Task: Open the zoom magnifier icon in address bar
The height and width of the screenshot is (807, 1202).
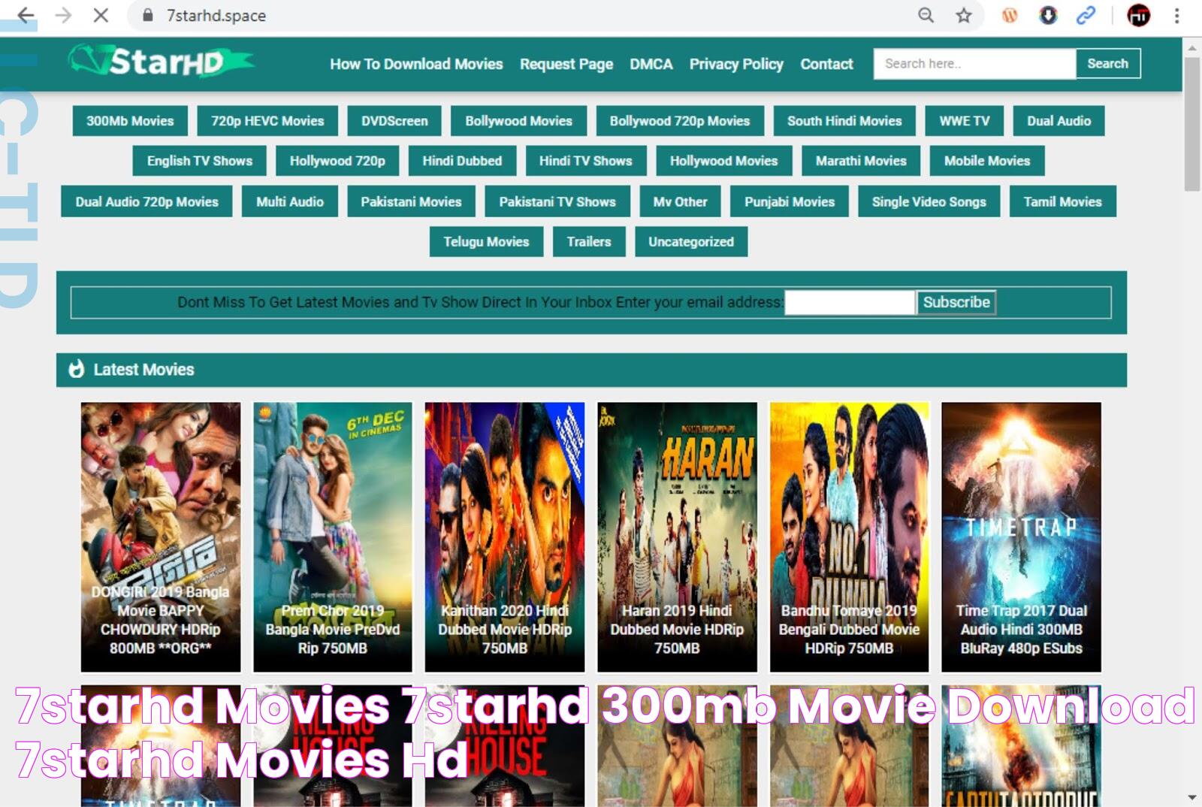Action: pyautogui.click(x=926, y=15)
